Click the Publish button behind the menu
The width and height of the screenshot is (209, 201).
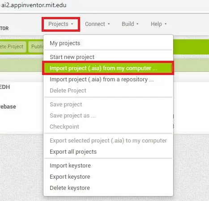[x=36, y=46]
